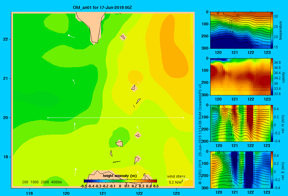Click the 'temperature' colorbar axis label
The image size is (288, 196).
[281, 30]
